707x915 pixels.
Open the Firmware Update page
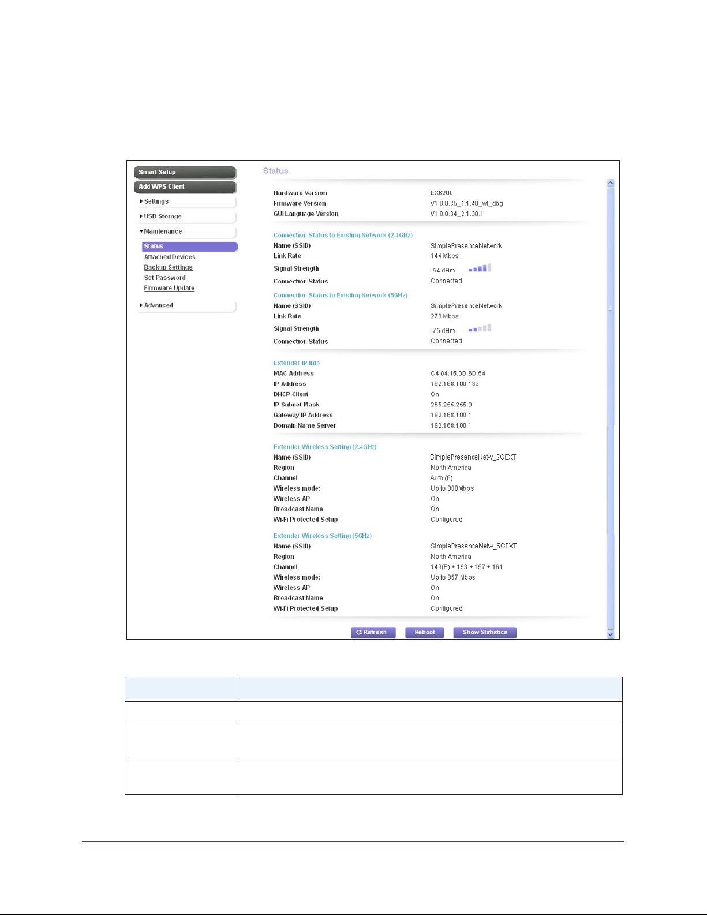pos(169,288)
